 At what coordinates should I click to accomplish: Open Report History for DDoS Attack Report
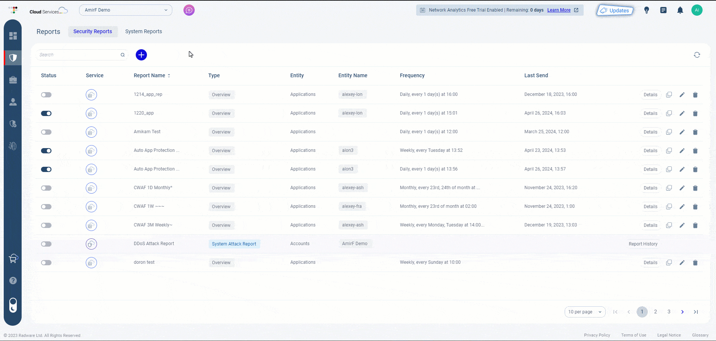pos(643,244)
